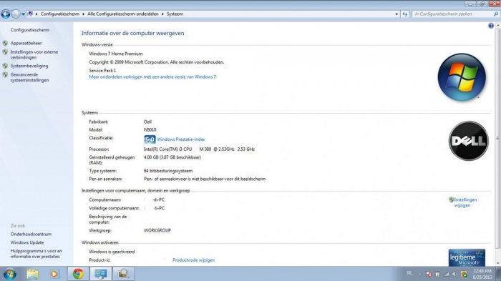
Task: Click the Intel Core i3 processor text
Action: [199, 149]
